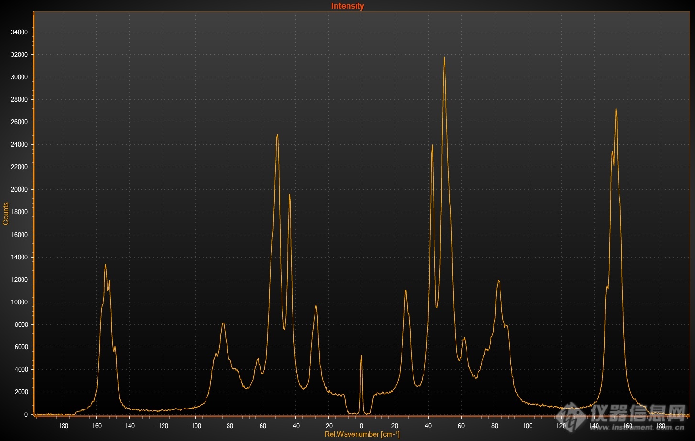
Task: Click the anti-Stokes peak top near -51 cm-1
Action: pyautogui.click(x=277, y=136)
